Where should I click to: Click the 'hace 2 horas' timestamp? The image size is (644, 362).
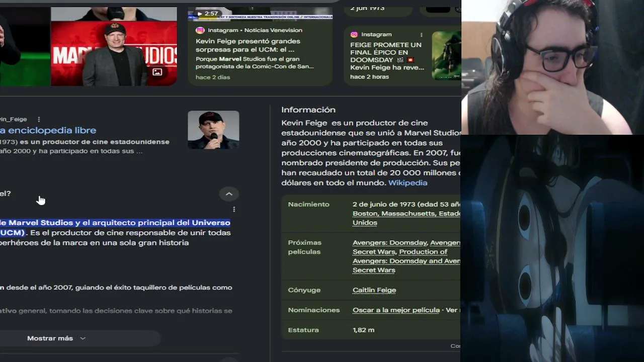(369, 77)
